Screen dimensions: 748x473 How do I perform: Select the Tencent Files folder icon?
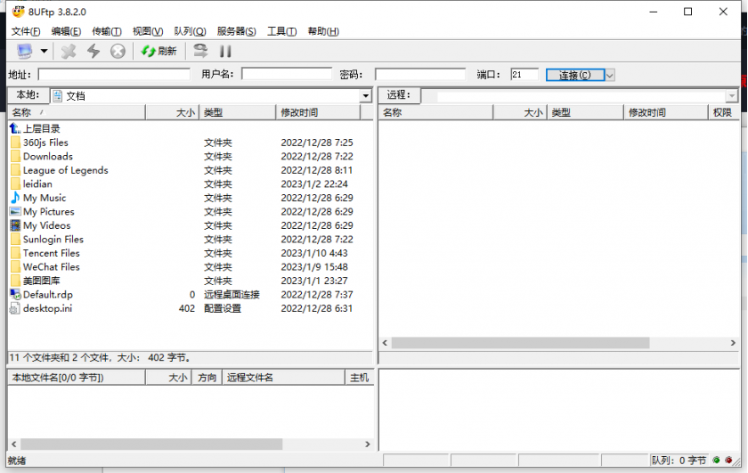pos(15,253)
